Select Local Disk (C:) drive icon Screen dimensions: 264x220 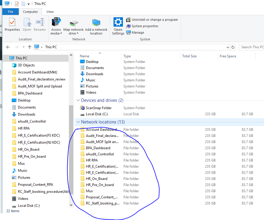click(82, 114)
